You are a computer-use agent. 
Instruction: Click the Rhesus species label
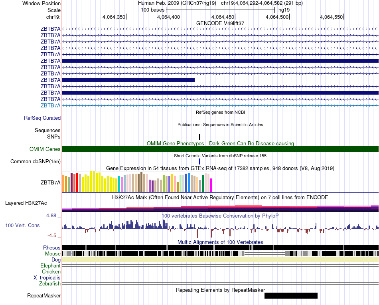(x=52, y=248)
